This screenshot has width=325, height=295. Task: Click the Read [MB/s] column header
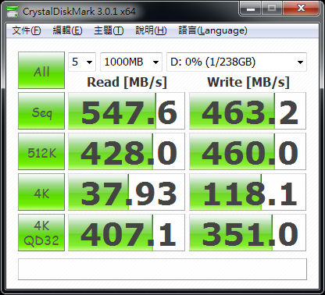coord(127,82)
